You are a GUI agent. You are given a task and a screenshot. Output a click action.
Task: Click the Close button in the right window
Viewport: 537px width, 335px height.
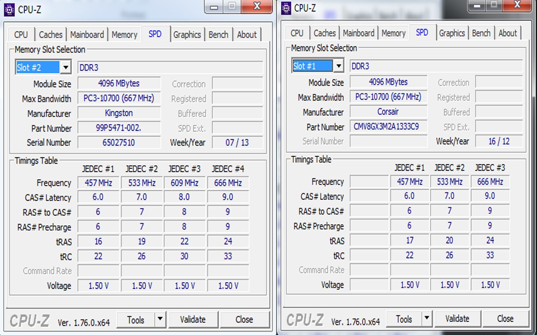[505, 319]
